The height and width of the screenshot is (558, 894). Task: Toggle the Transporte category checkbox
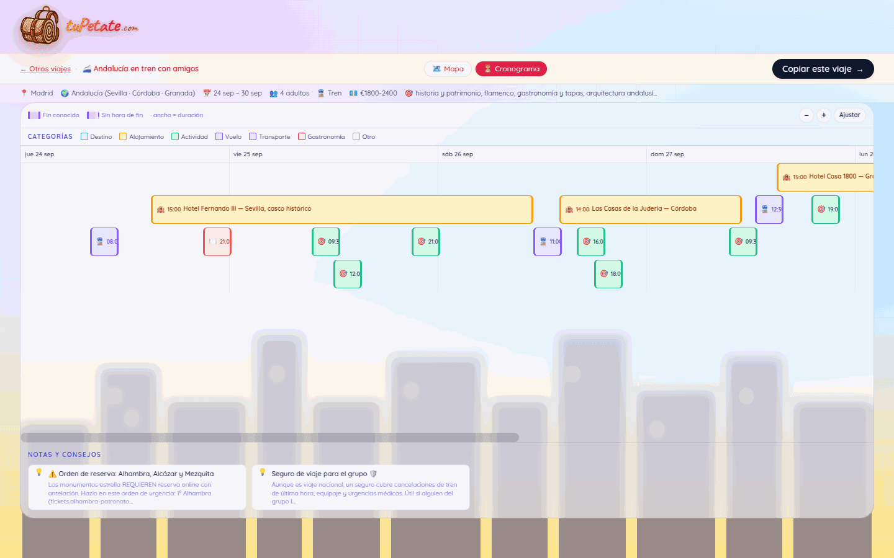coord(253,136)
